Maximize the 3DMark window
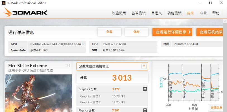The width and height of the screenshot is (227, 112). [x=211, y=3]
